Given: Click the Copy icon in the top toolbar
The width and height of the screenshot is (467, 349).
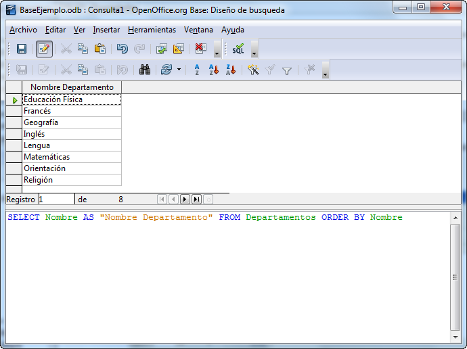Looking at the screenshot, I should 83,49.
